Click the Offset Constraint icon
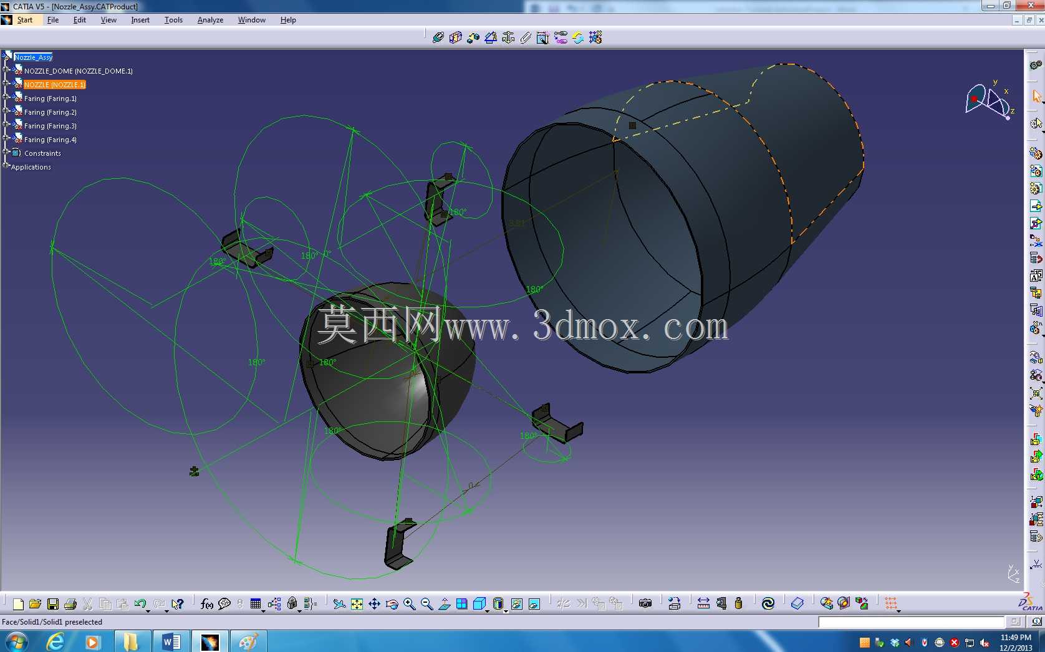This screenshot has height=652, width=1045. (x=473, y=37)
